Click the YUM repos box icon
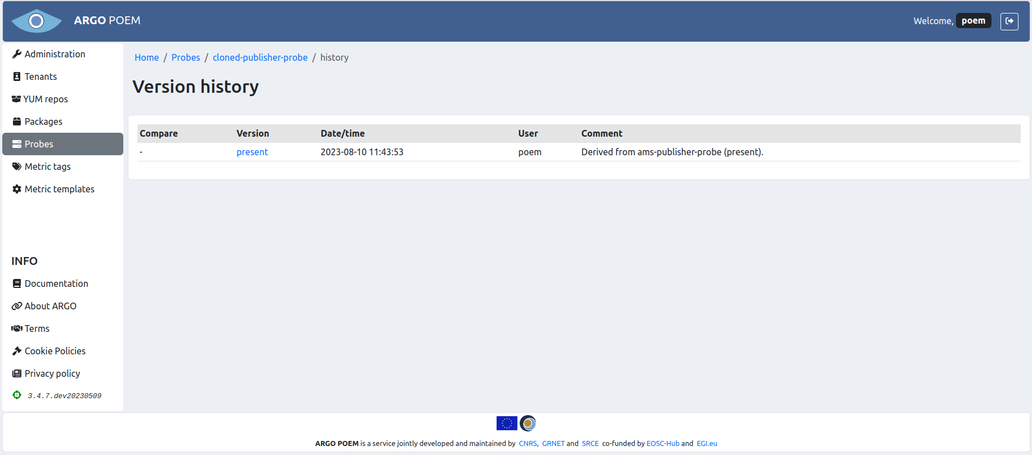 [16, 99]
